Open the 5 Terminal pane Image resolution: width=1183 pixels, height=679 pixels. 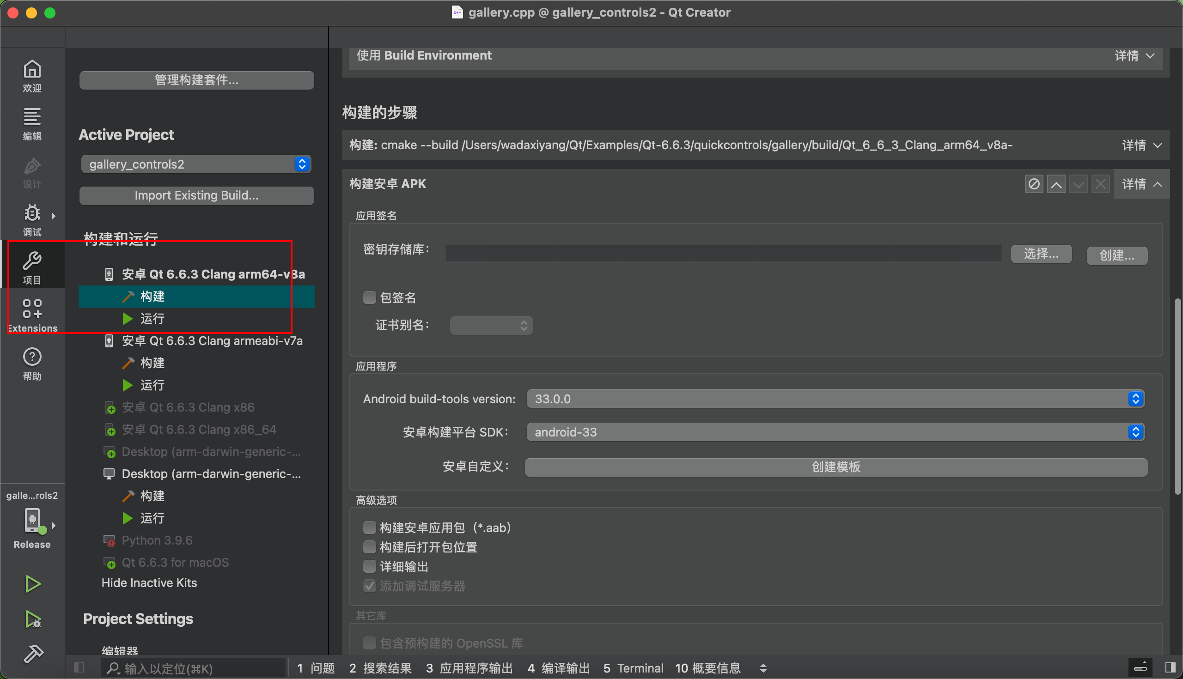click(x=633, y=668)
